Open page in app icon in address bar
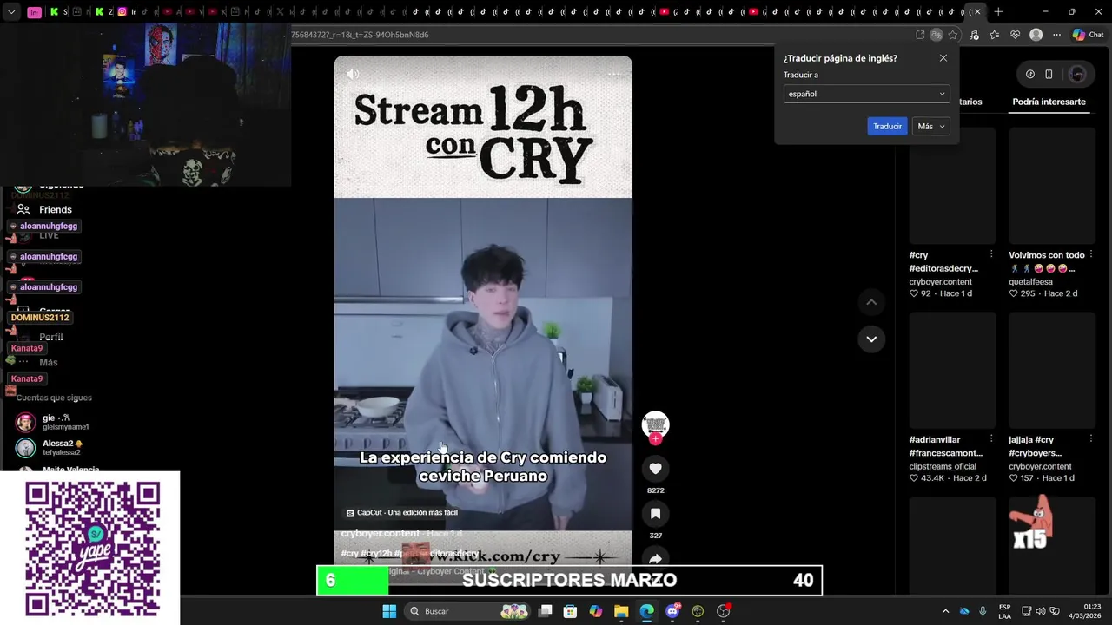This screenshot has width=1112, height=625. click(920, 35)
